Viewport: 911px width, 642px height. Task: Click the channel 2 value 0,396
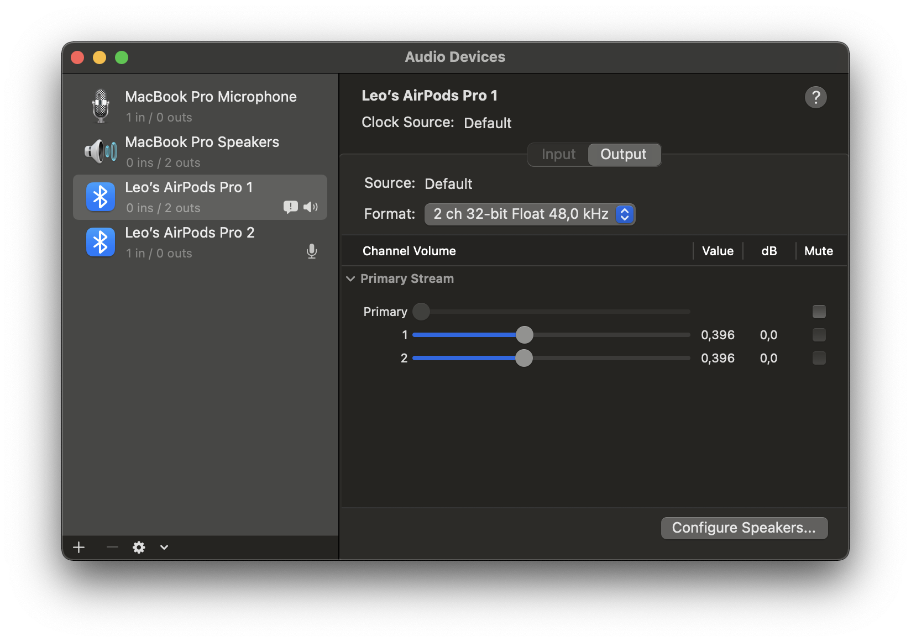point(718,358)
